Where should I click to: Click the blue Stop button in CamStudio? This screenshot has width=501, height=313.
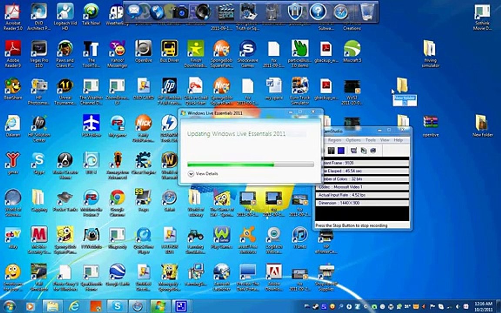341,150
